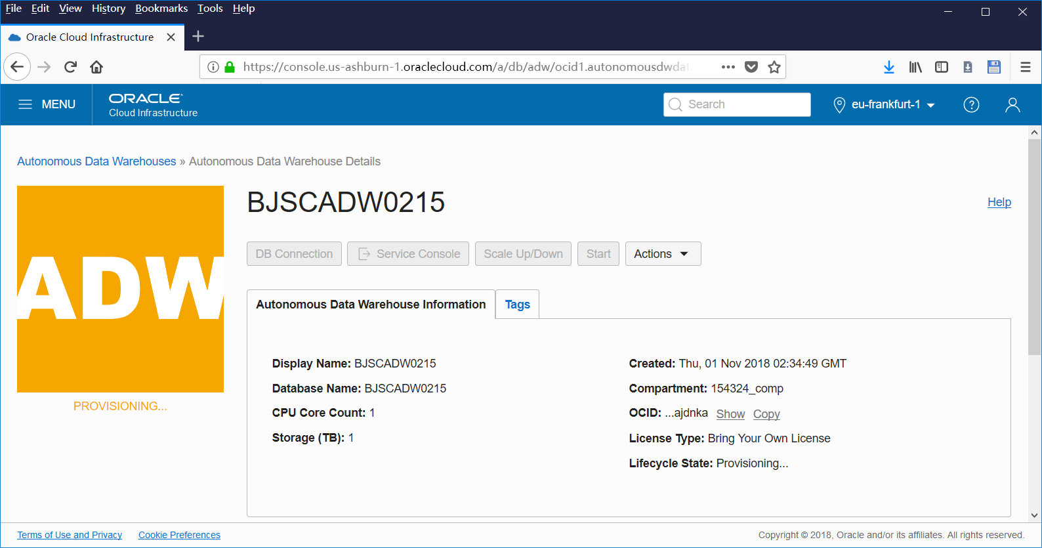Open the downloads panel

pos(889,67)
